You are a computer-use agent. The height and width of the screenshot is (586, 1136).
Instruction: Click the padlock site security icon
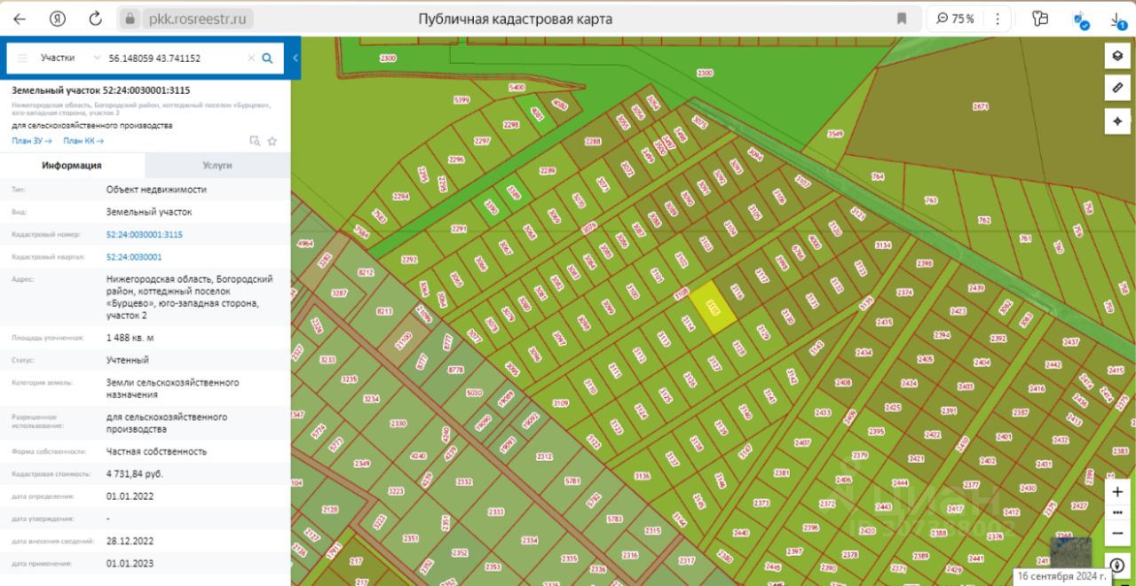click(130, 19)
